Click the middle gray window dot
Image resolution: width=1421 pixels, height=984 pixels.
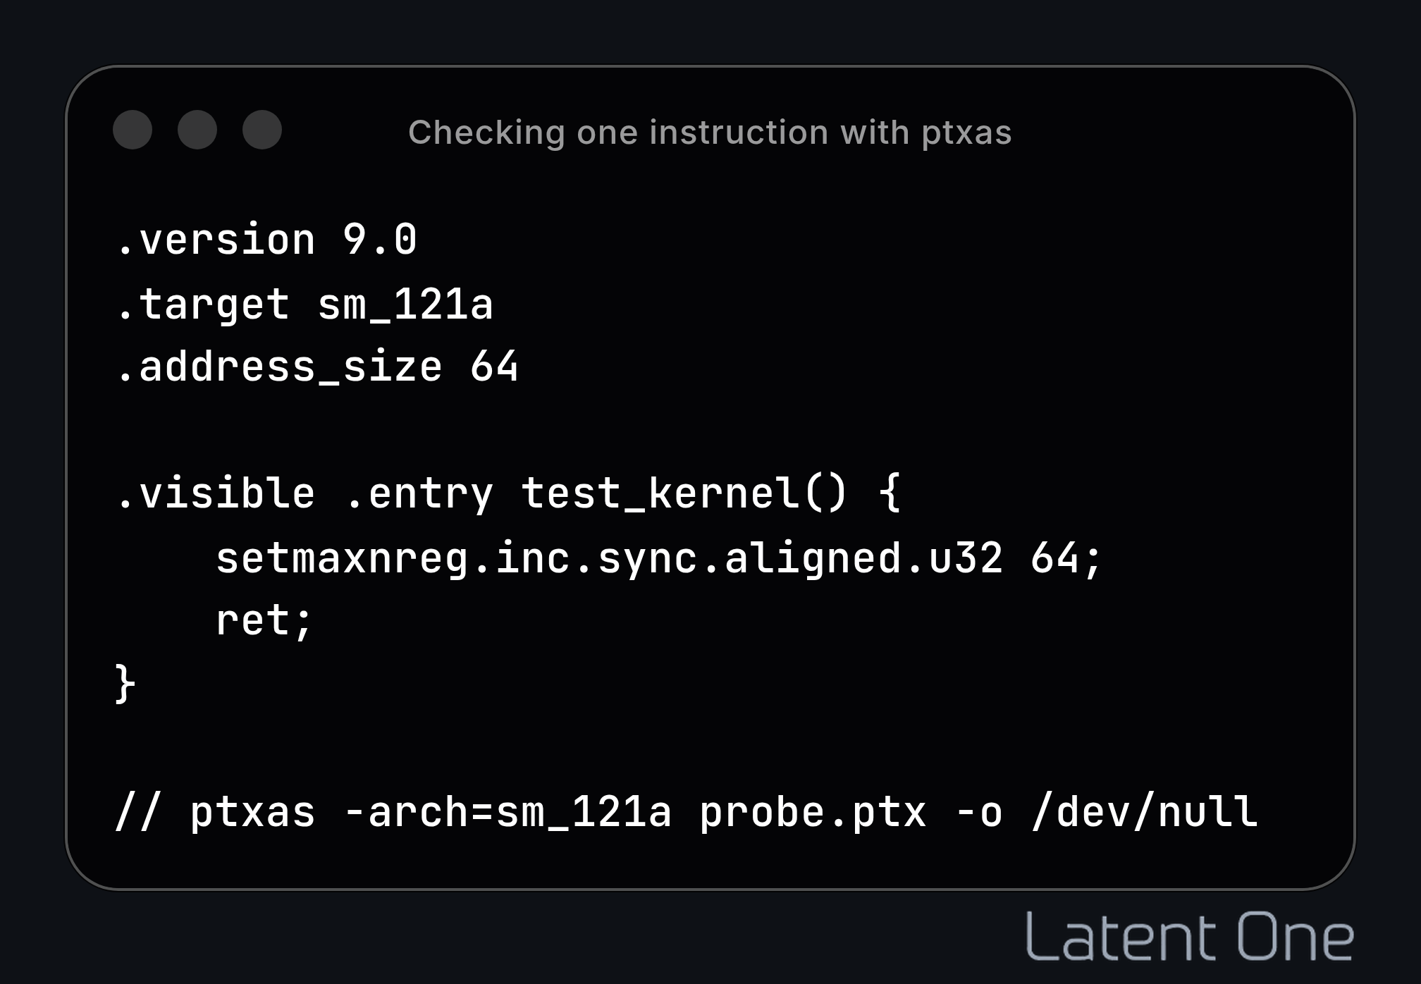(x=197, y=130)
